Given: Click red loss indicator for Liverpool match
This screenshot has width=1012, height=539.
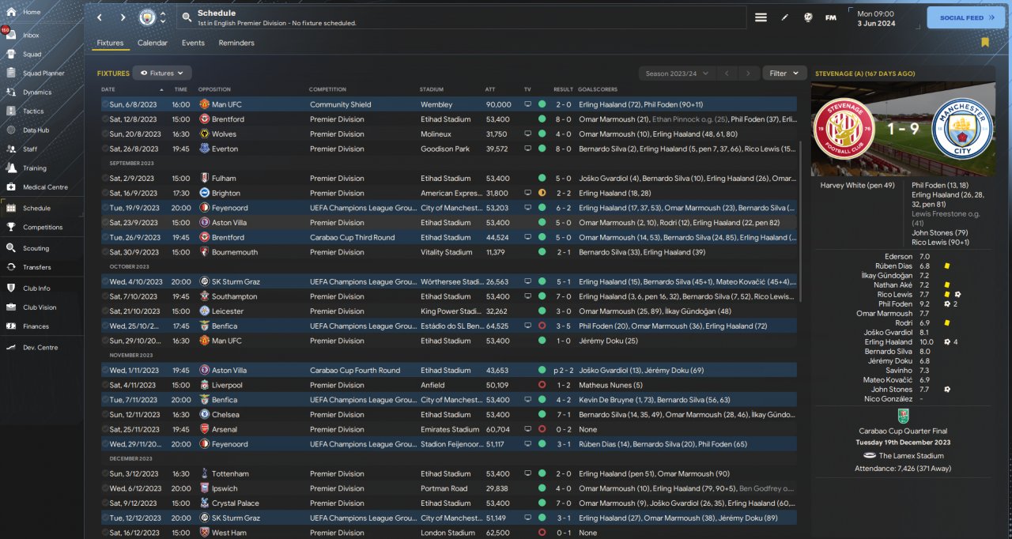Looking at the screenshot, I should click(x=542, y=385).
